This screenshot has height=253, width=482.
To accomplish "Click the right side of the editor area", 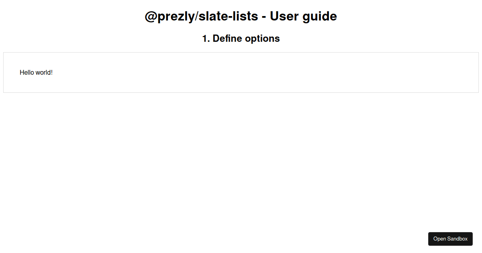I will tap(442, 72).
